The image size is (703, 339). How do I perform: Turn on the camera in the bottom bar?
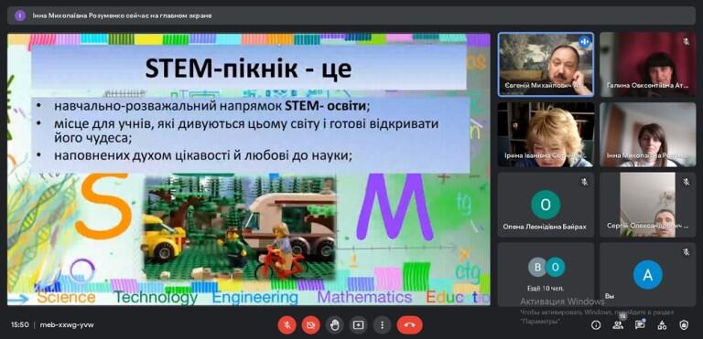tap(310, 325)
